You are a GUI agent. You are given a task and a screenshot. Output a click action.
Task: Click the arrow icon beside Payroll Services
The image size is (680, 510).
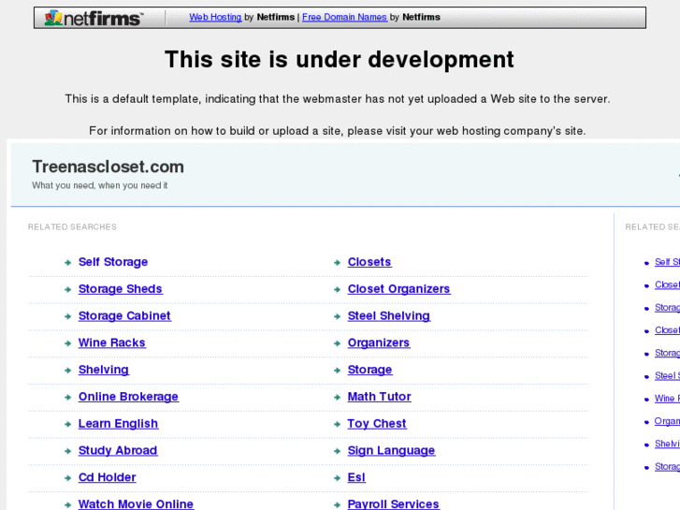pos(337,504)
